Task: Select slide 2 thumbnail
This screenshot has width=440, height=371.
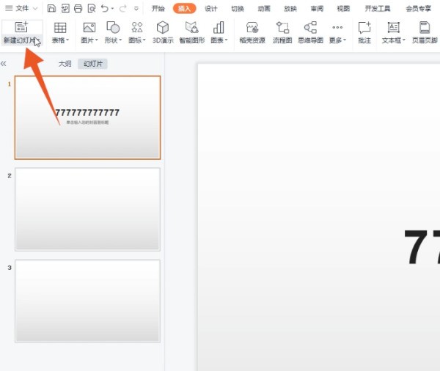Action: pyautogui.click(x=87, y=209)
